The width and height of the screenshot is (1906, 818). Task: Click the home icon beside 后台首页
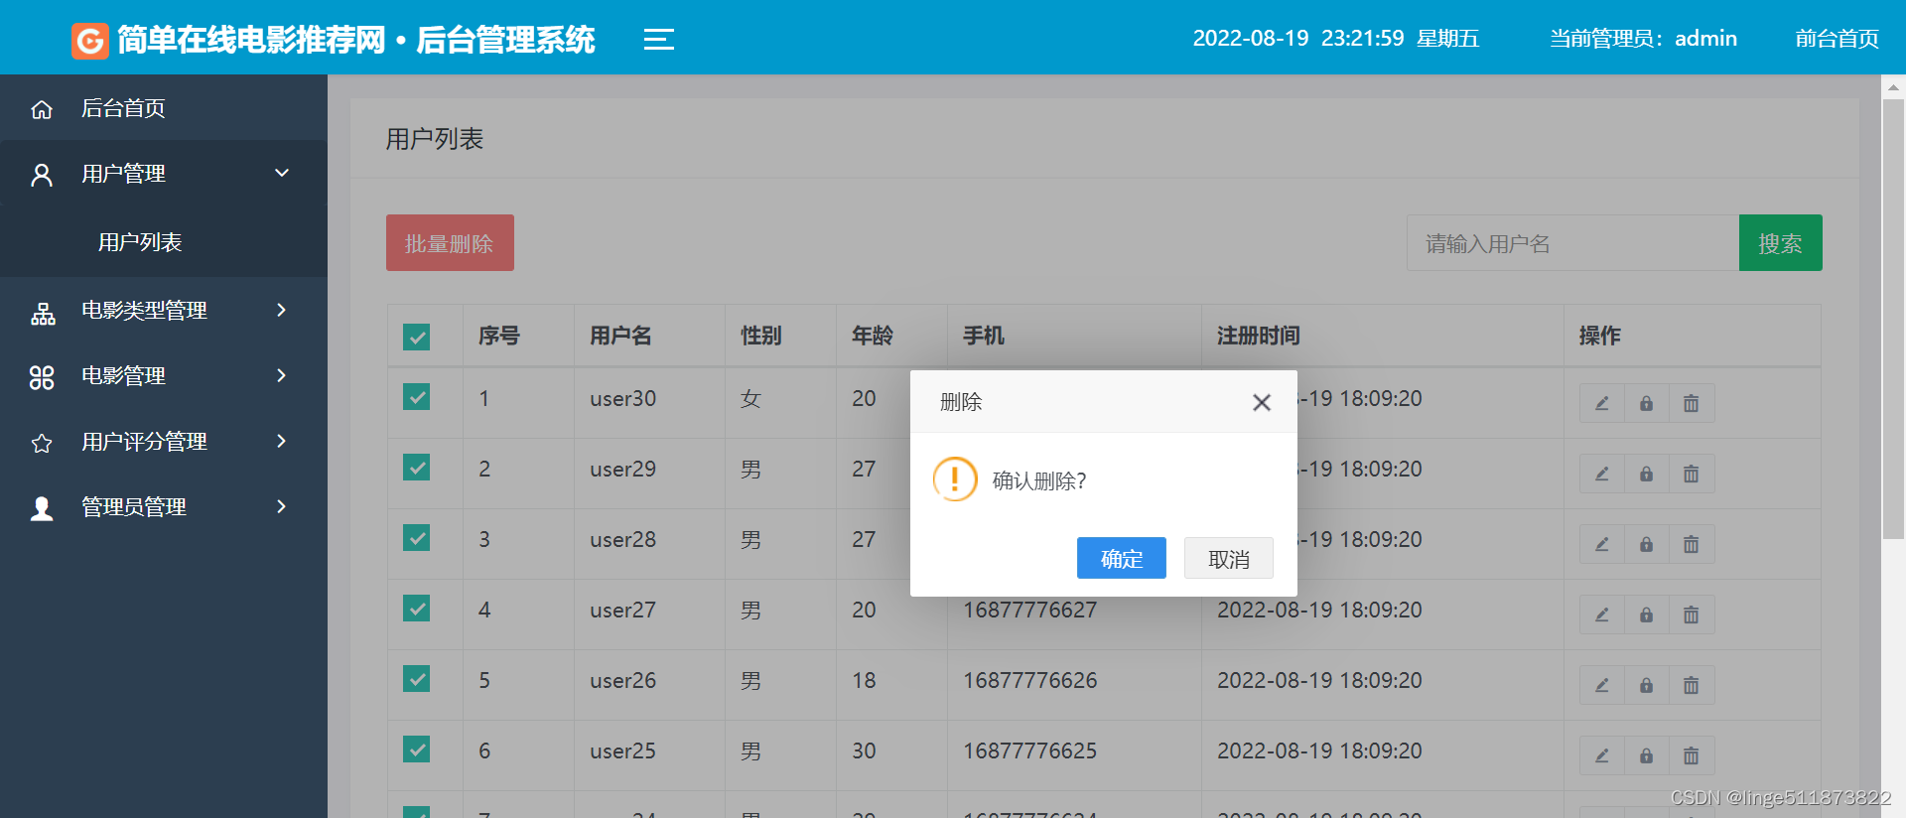coord(42,109)
